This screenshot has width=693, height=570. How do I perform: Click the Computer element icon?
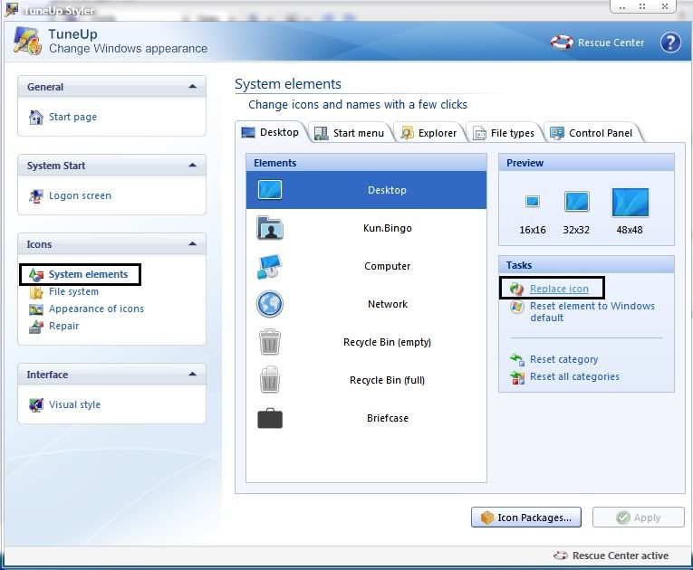tap(270, 266)
